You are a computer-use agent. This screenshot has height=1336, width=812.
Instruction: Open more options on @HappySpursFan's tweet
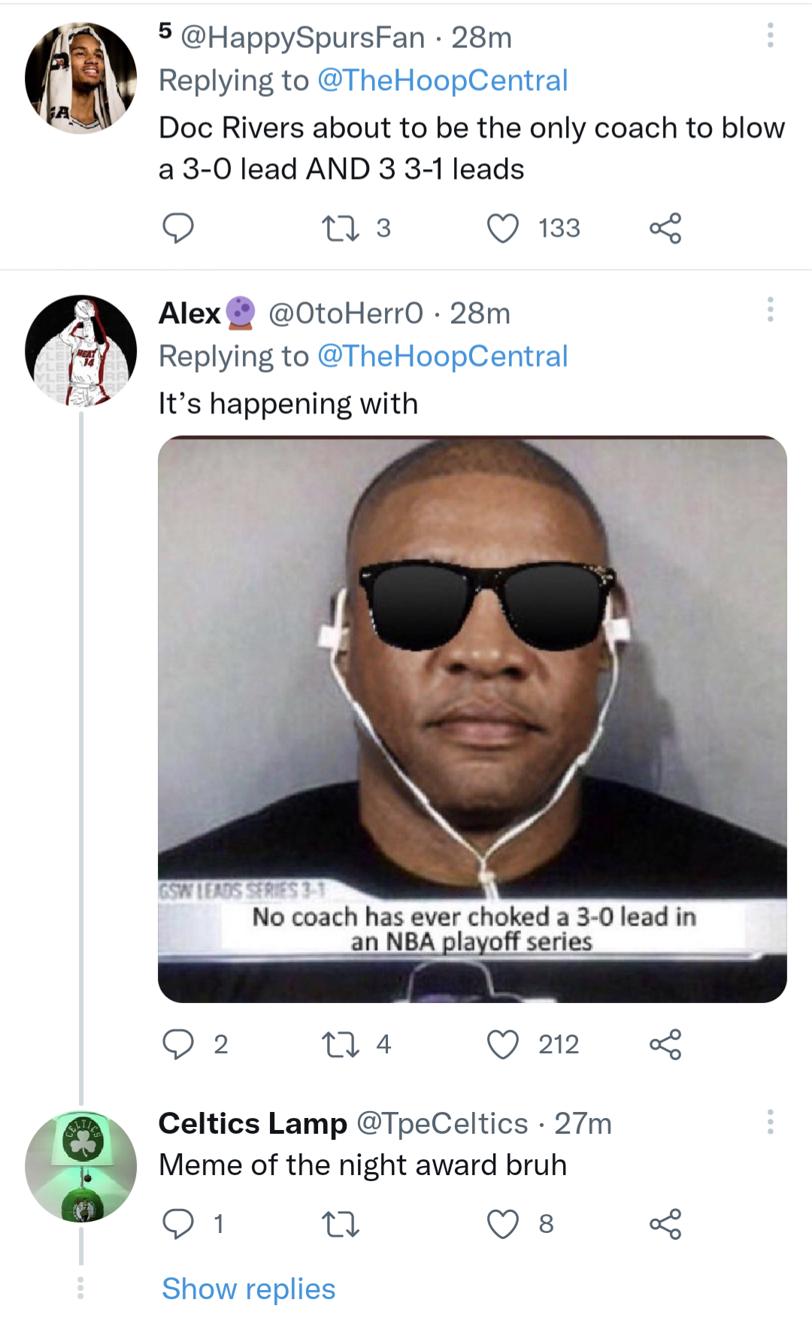coord(769,36)
